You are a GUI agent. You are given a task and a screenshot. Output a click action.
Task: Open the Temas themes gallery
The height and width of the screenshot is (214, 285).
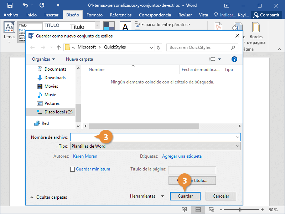click(x=9, y=32)
